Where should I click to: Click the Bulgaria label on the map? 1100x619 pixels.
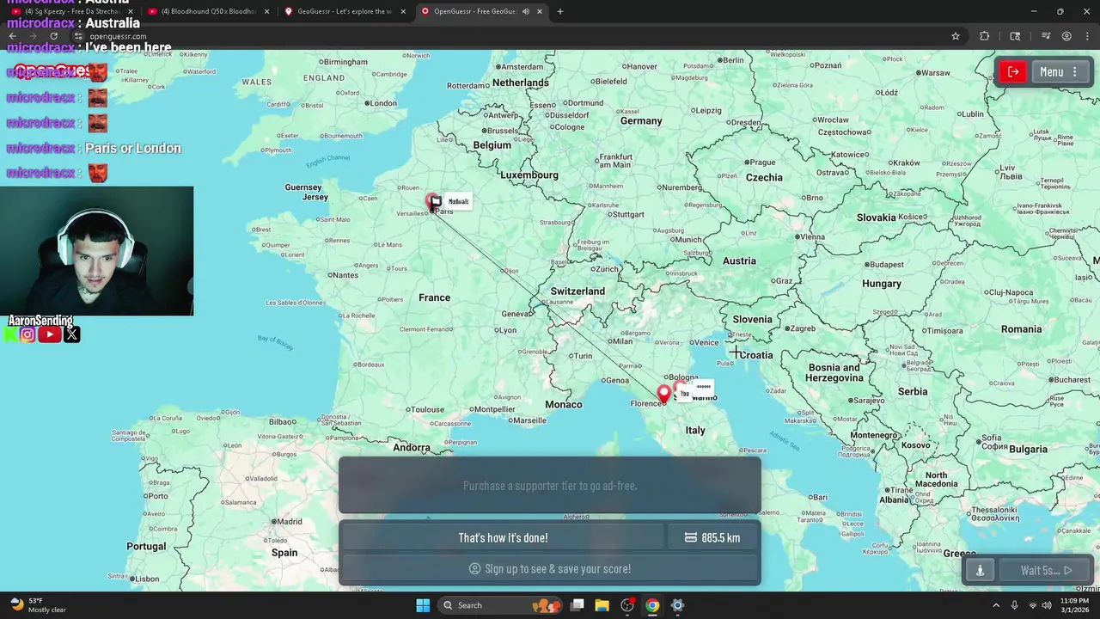1029,449
